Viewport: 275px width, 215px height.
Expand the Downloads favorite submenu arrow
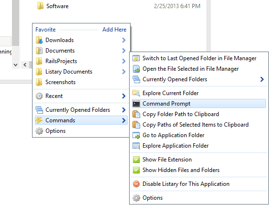coord(124,40)
